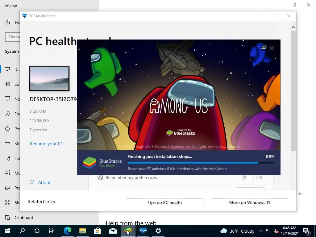This screenshot has height=237, width=316.
Task: Open Tips on PC health
Action: pyautogui.click(x=164, y=202)
